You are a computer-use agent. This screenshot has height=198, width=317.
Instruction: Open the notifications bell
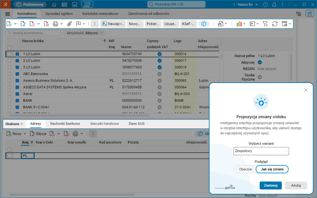click(x=274, y=4)
